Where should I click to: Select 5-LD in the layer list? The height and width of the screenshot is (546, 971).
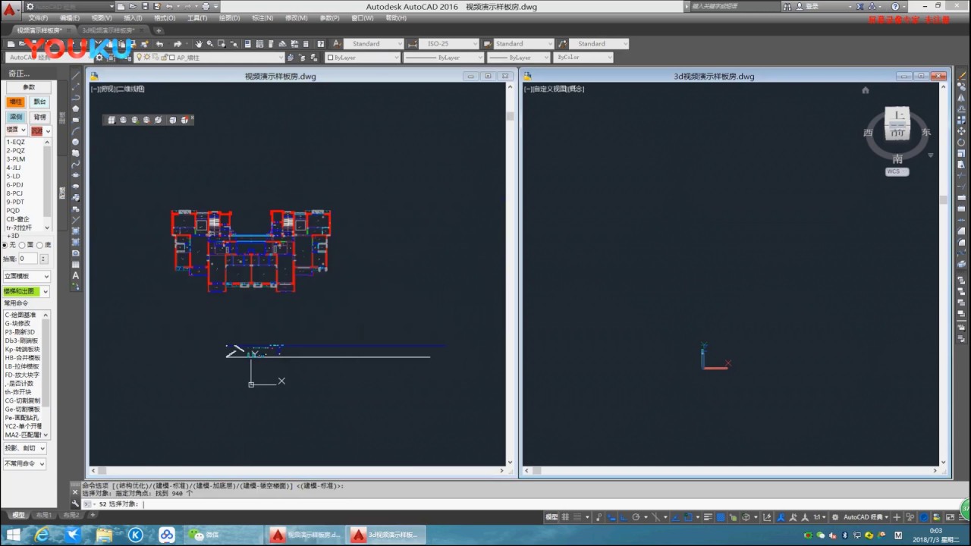click(14, 176)
